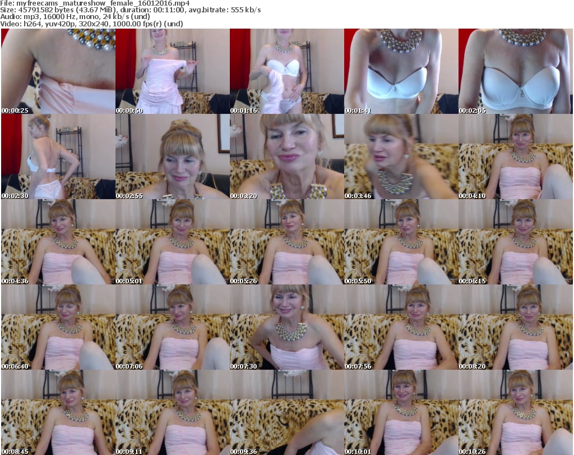
Task: Select the thumbnail stamped 00:05:50
Action: [x=401, y=242]
